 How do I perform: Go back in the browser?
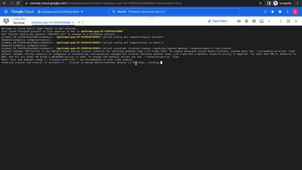point(5,3)
